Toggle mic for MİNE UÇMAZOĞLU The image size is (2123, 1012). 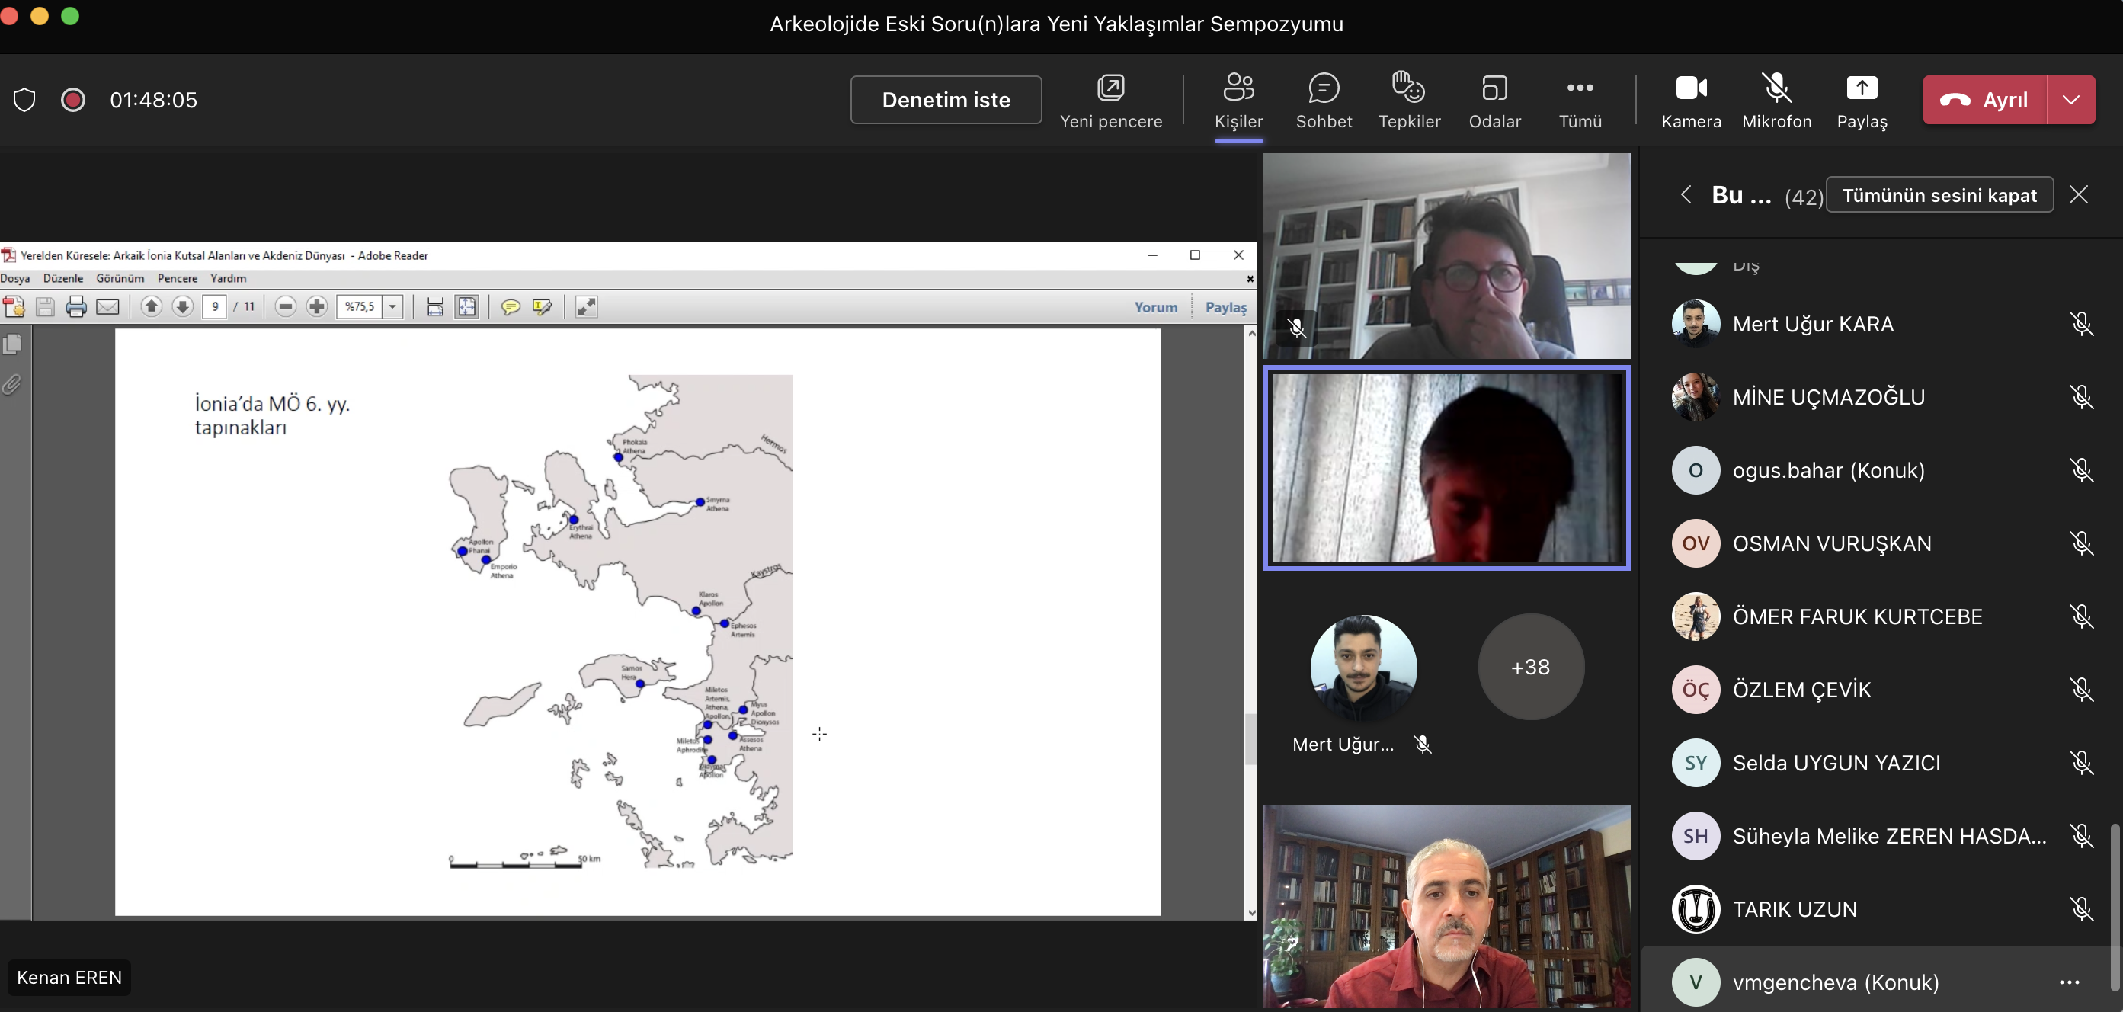[x=2081, y=397]
